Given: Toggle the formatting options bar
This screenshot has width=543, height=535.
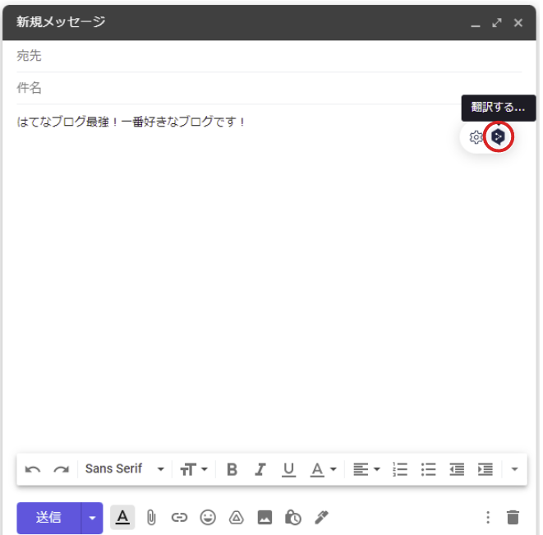Looking at the screenshot, I should point(122,518).
